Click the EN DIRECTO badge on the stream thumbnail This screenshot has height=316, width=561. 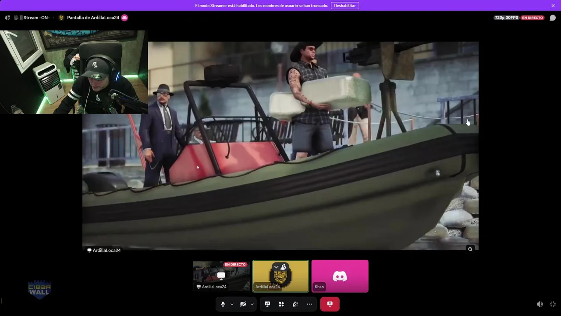tap(235, 265)
